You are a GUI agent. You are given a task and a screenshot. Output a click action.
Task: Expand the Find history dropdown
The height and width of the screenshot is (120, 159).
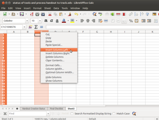(48, 114)
